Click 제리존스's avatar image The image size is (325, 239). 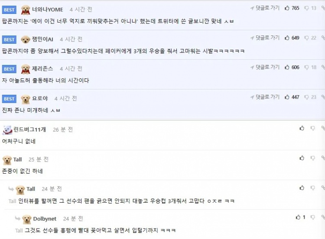tap(26, 69)
